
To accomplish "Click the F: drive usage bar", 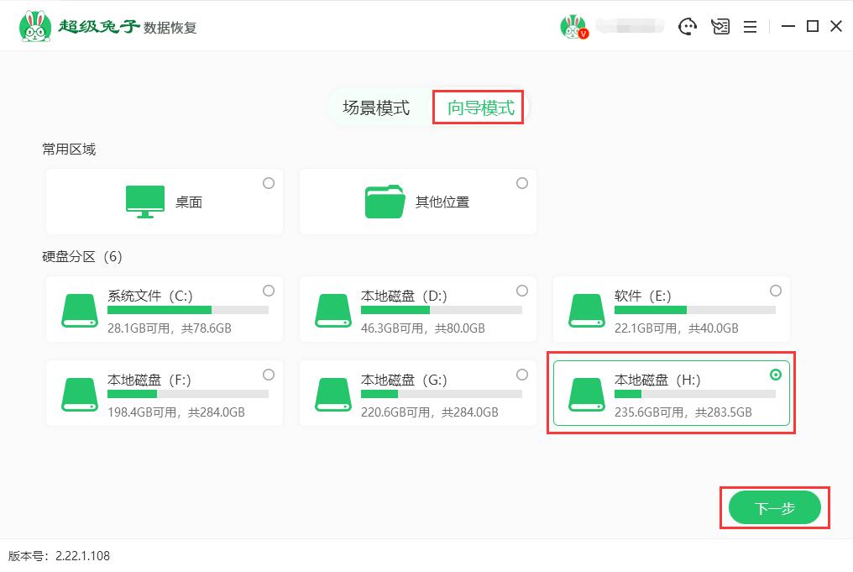I will click(x=188, y=394).
